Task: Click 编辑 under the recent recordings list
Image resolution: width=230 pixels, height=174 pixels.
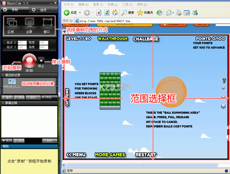Action: click(x=19, y=97)
